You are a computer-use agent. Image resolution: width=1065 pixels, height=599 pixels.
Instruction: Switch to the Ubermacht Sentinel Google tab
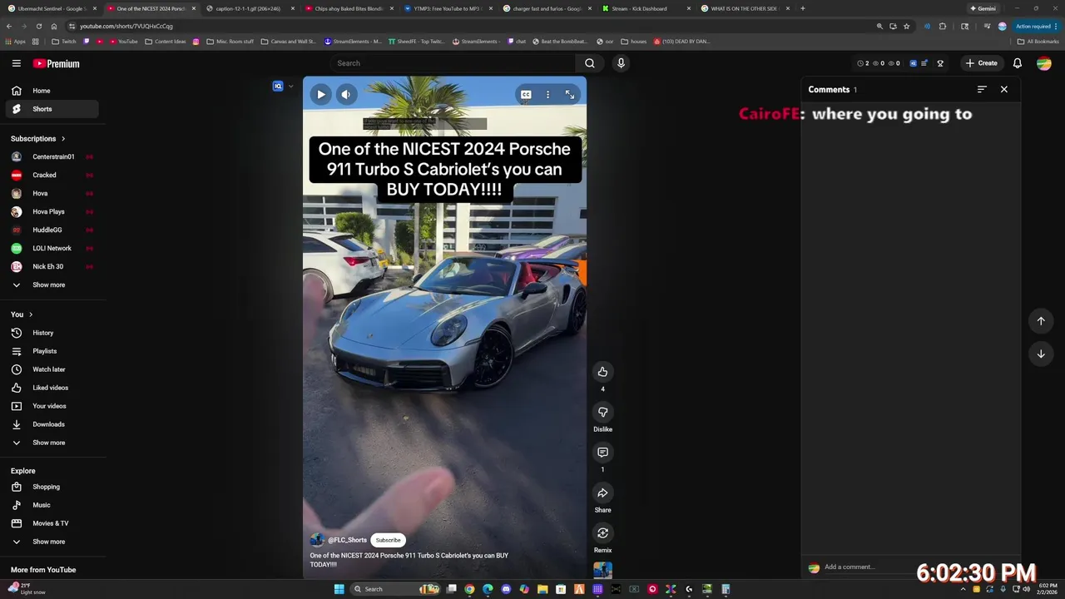(51, 8)
